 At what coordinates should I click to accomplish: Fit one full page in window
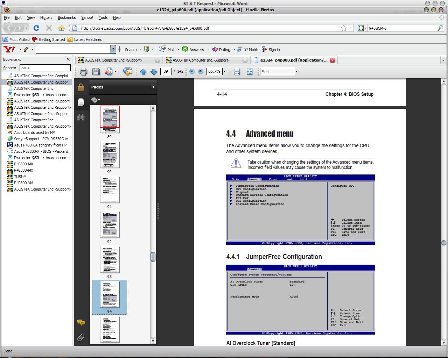point(250,72)
